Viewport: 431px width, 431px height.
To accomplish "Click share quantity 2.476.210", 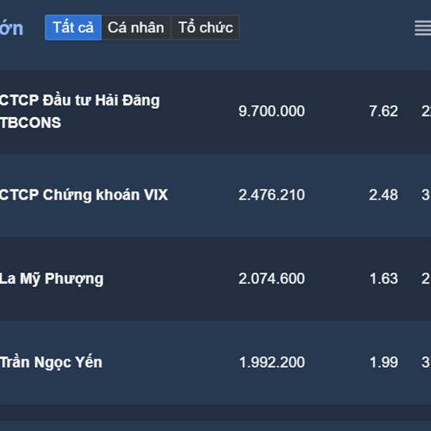I will click(272, 195).
